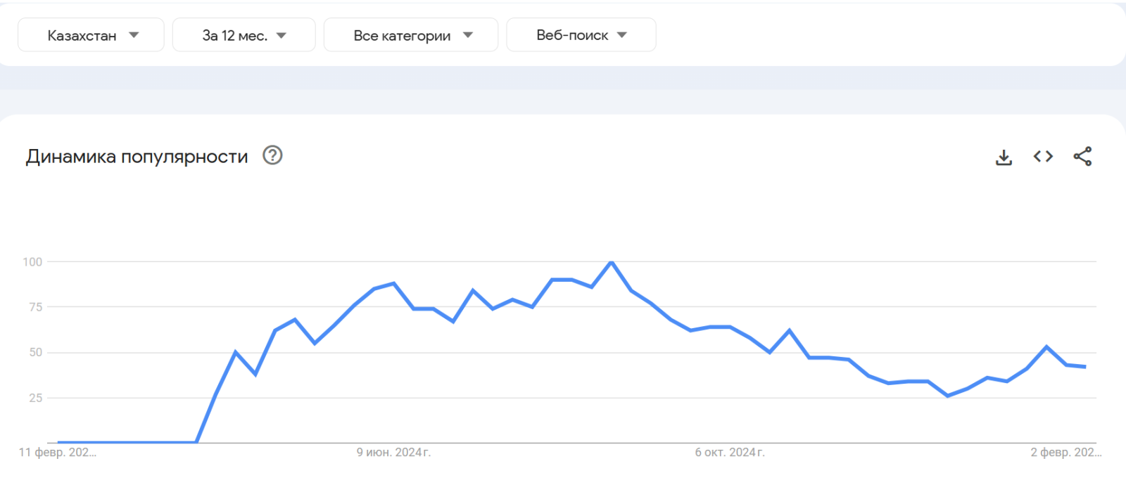Click the arrow beside Все категории
1126x487 pixels.
(x=468, y=35)
